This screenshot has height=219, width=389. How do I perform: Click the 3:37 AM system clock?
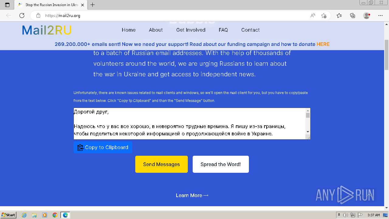tap(374, 215)
